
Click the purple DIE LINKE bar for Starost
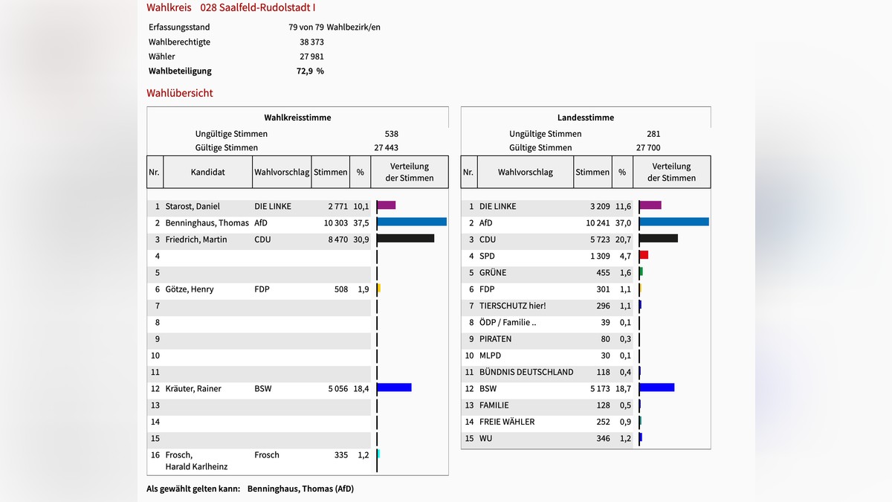pos(387,205)
